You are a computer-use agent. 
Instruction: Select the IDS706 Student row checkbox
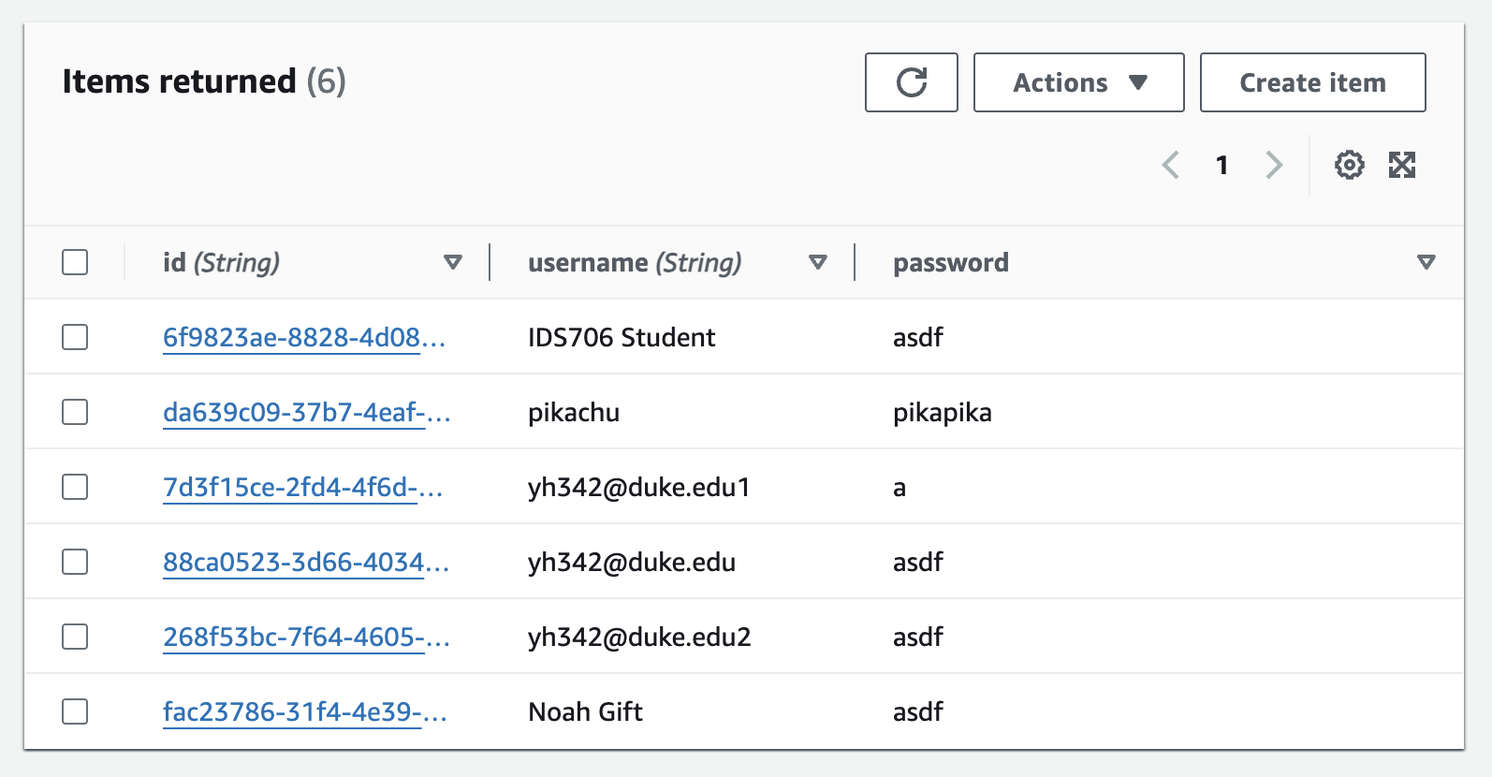coord(75,337)
